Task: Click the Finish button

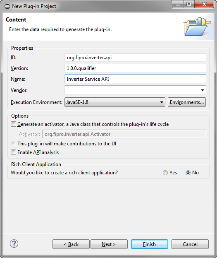Action: [150, 244]
